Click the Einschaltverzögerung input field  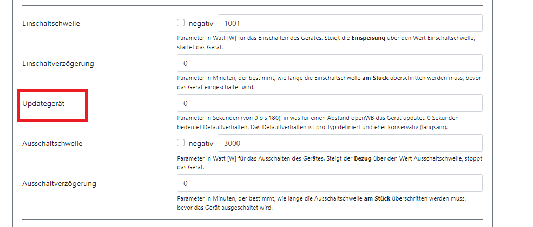(330, 63)
